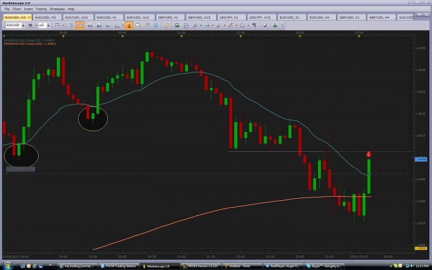Screen dimensions: 432x270
Task: Expand the gray line-tool dropdown arrow
Action: [225, 26]
